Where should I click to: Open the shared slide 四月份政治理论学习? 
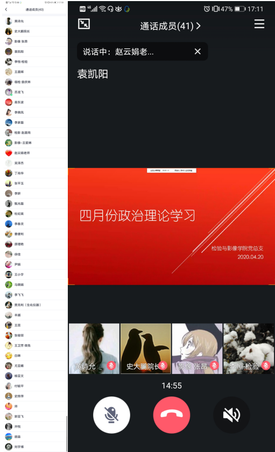coord(171,226)
